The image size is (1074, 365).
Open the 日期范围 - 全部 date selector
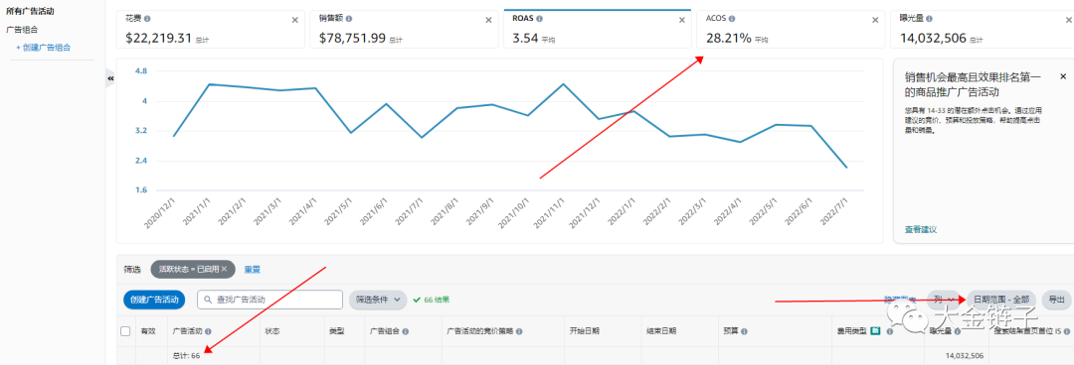pos(1001,300)
